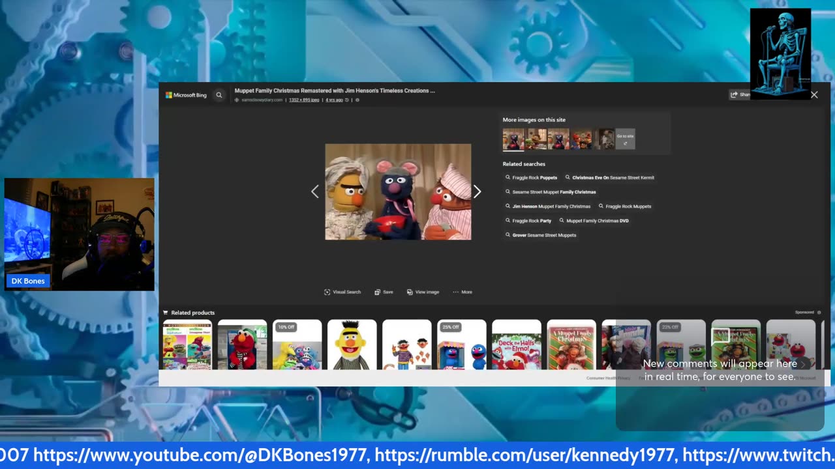Open the '25% Off' Grover product card
This screenshot has height=469, width=835.
pos(461,345)
